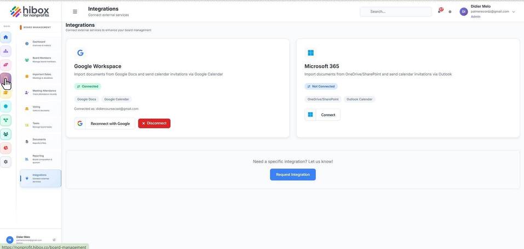Open Tasks menu item
This screenshot has width=524, height=249.
point(41,125)
